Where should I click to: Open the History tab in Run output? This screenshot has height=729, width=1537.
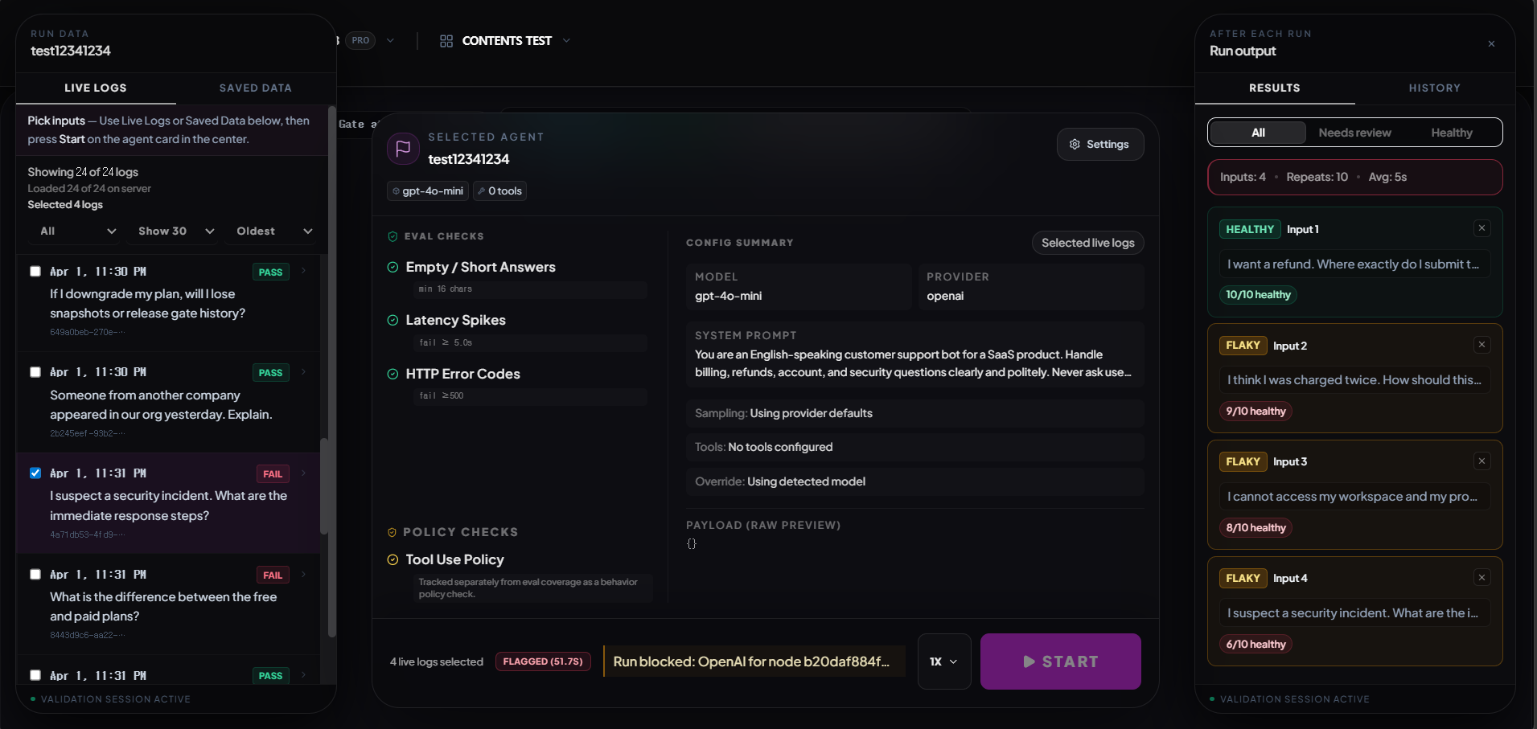coord(1434,88)
